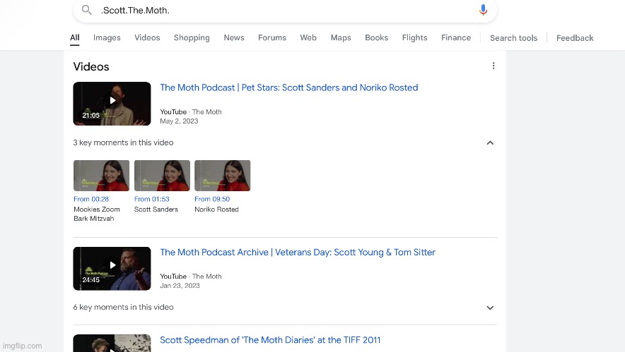The image size is (625, 352).
Task: Open the News tab
Action: 234,38
